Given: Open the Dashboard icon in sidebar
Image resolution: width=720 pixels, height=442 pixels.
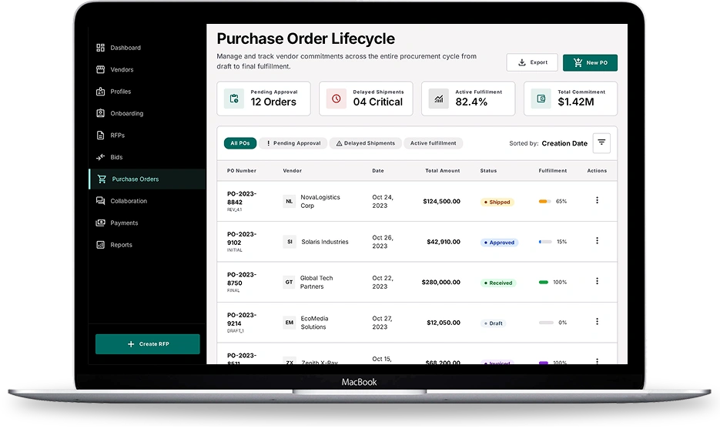Looking at the screenshot, I should tap(100, 48).
